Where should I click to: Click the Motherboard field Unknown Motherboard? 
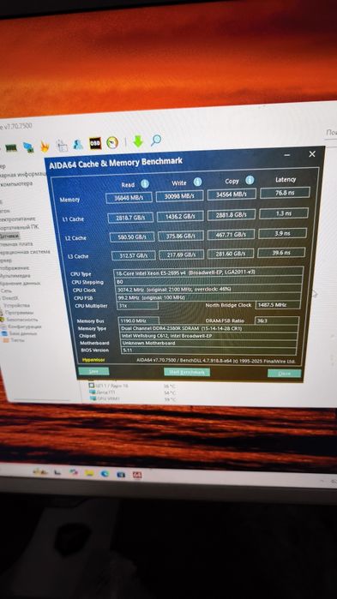208,343
